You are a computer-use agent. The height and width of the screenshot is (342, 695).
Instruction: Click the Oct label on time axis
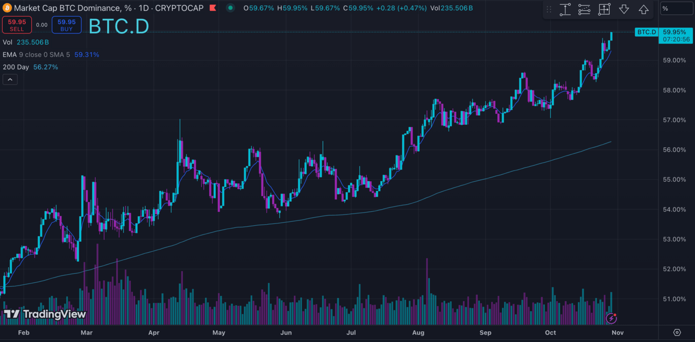tap(550, 333)
